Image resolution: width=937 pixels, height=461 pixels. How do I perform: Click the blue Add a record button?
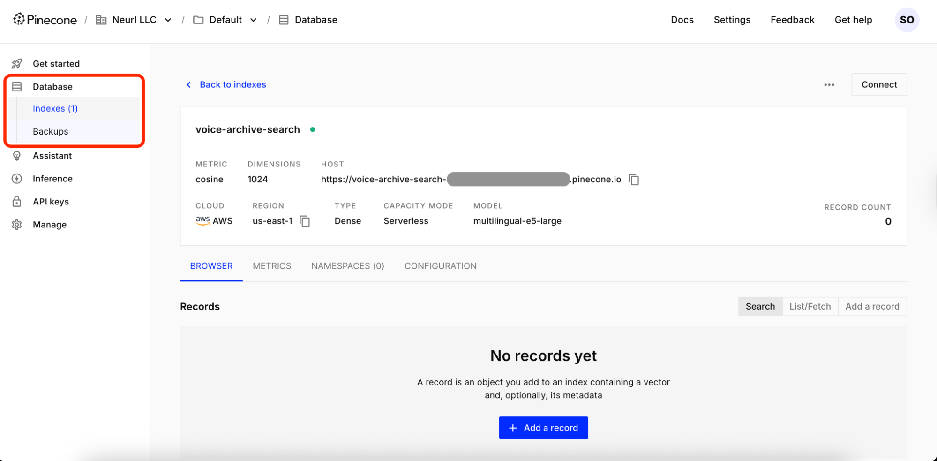pyautogui.click(x=543, y=428)
